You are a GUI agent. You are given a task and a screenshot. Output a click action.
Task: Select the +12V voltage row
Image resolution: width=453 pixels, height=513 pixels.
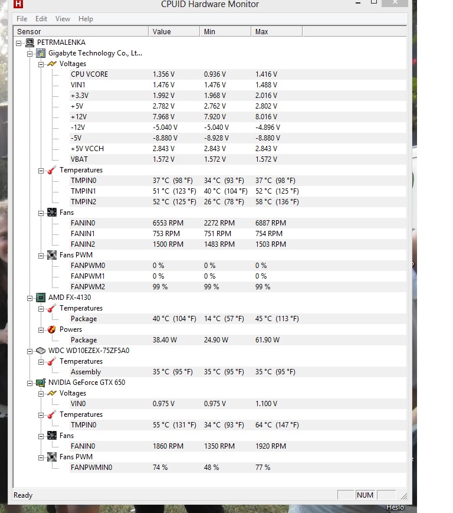[238, 117]
